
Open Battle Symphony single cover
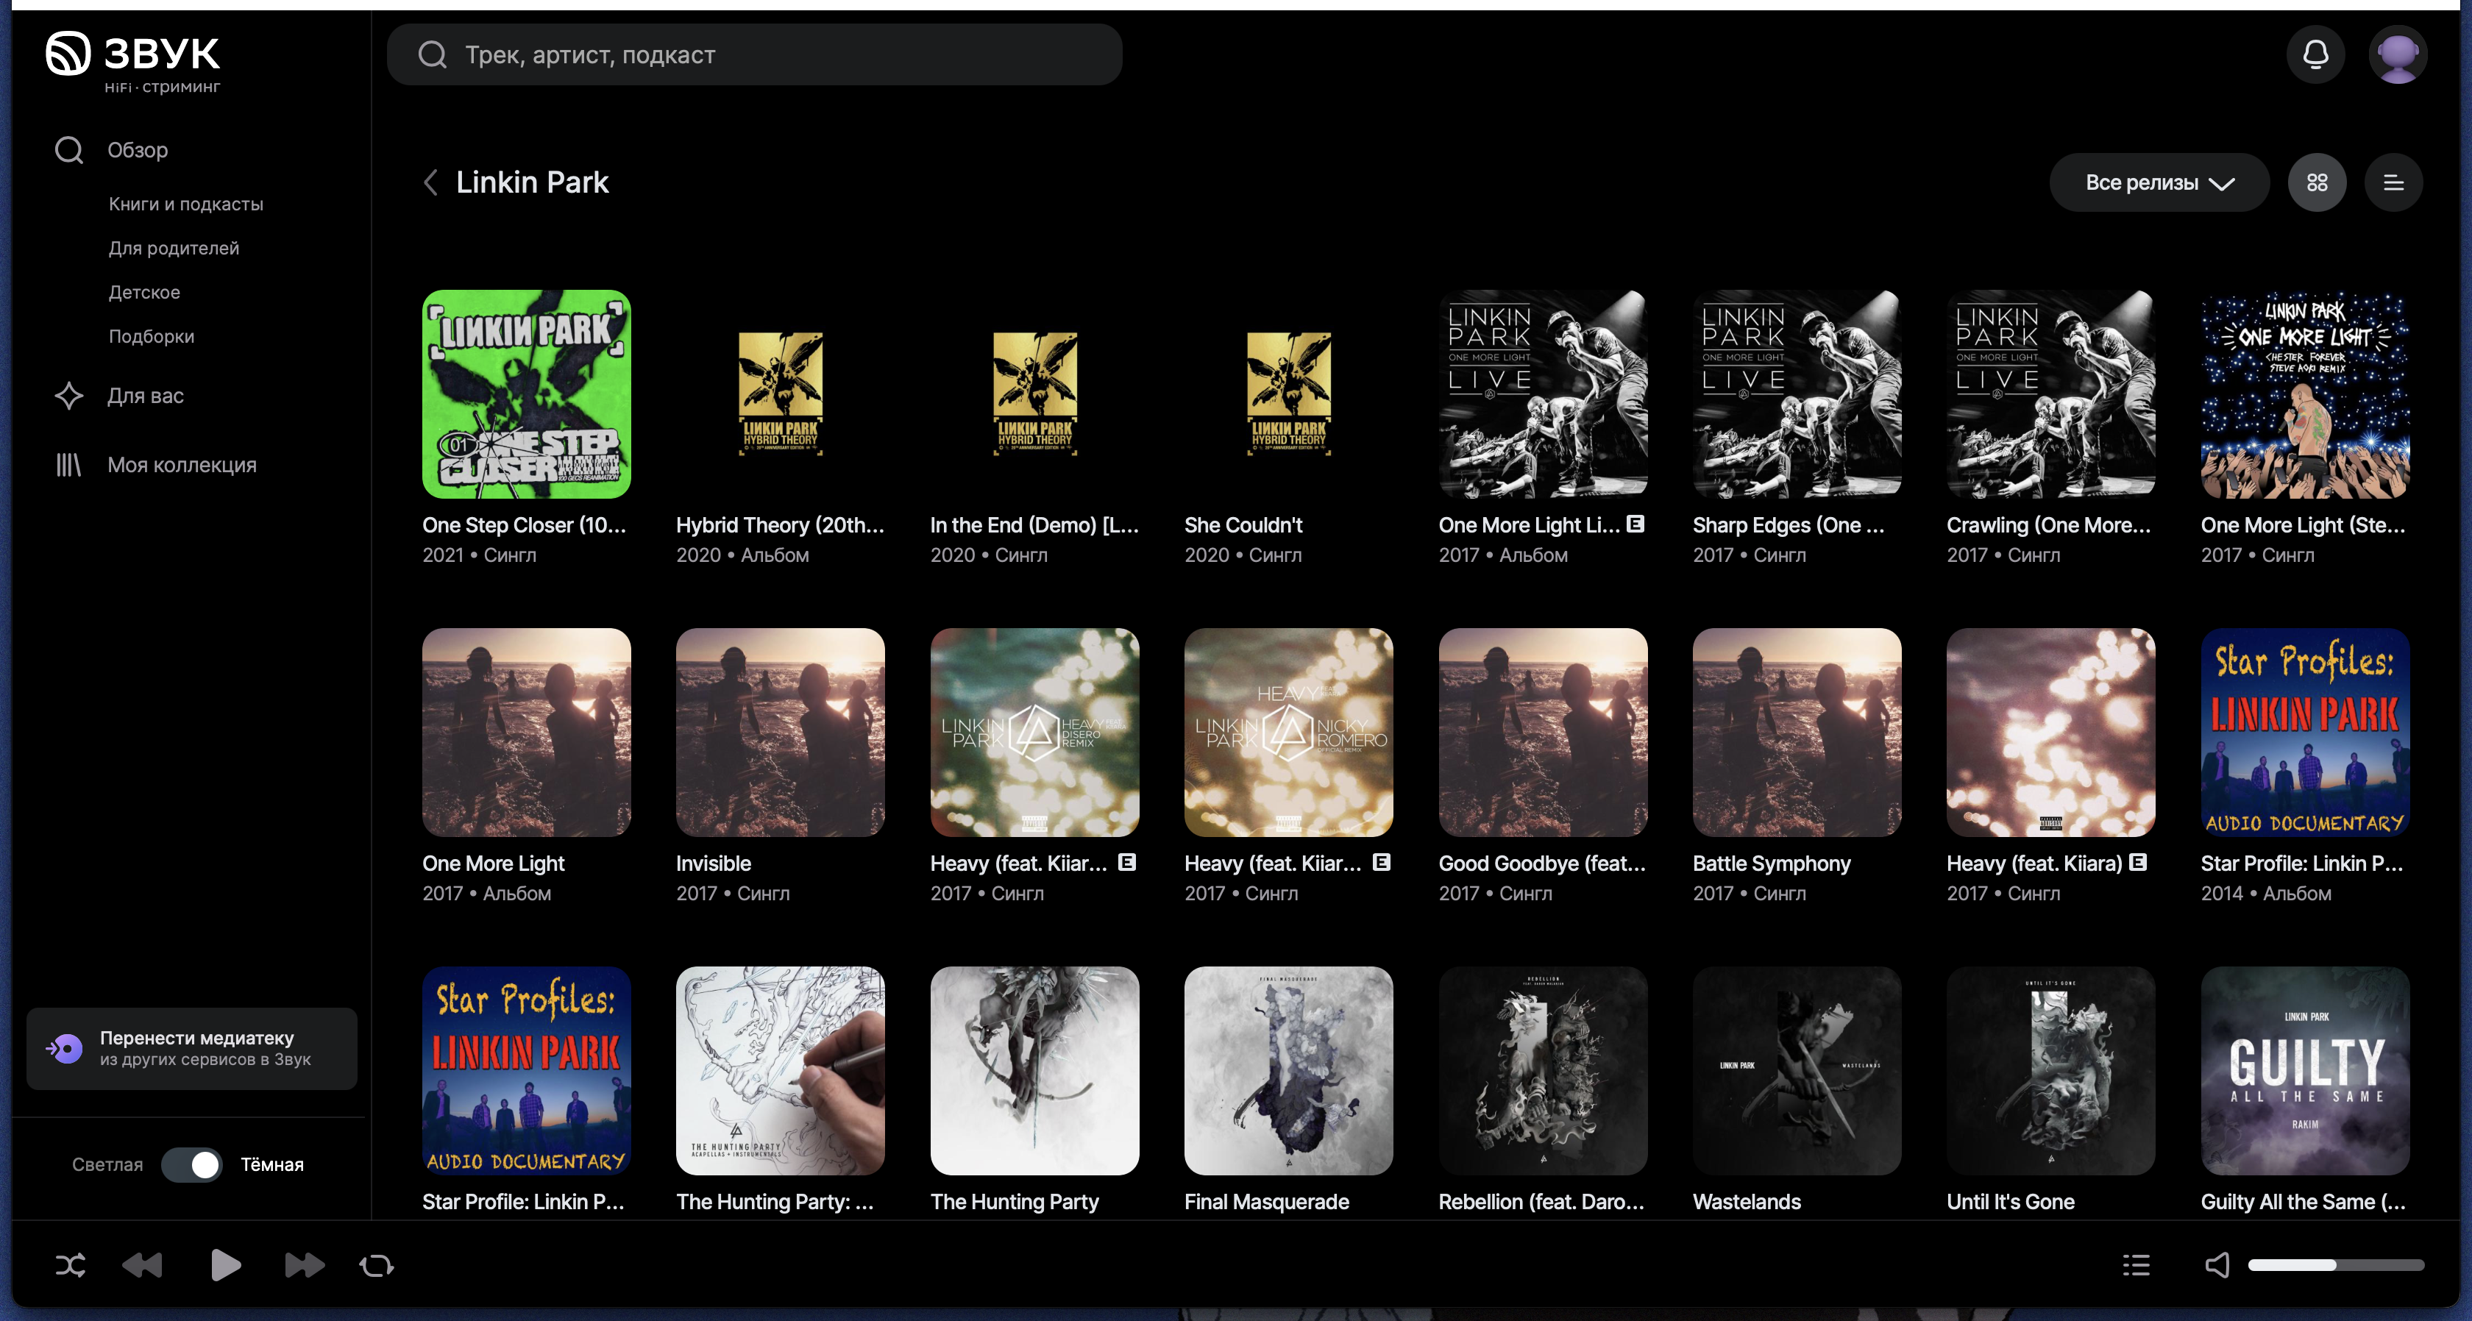tap(1797, 732)
